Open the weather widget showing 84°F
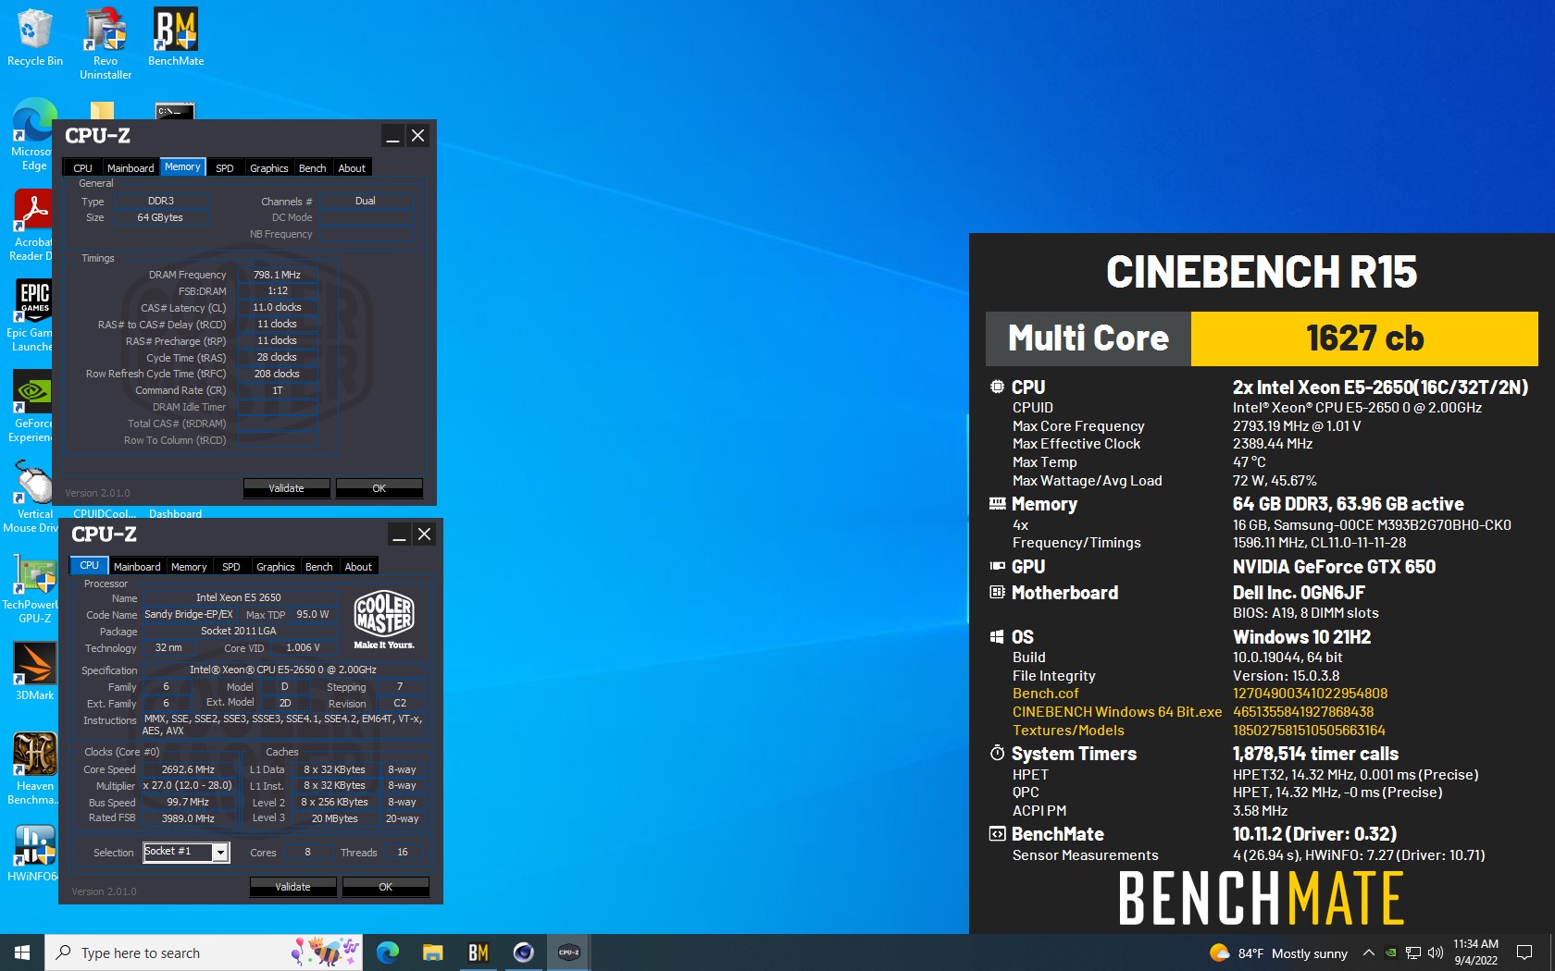Viewport: 1555px width, 971px height. (x=1278, y=953)
